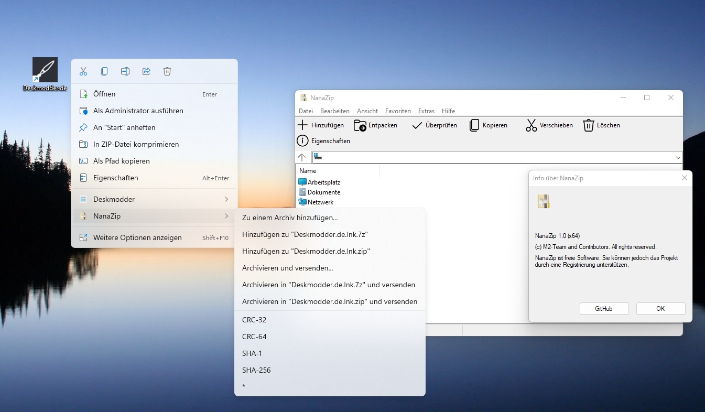Click Verschieben scissors icon in NanaZip
This screenshot has width=705, height=412.
(x=532, y=125)
